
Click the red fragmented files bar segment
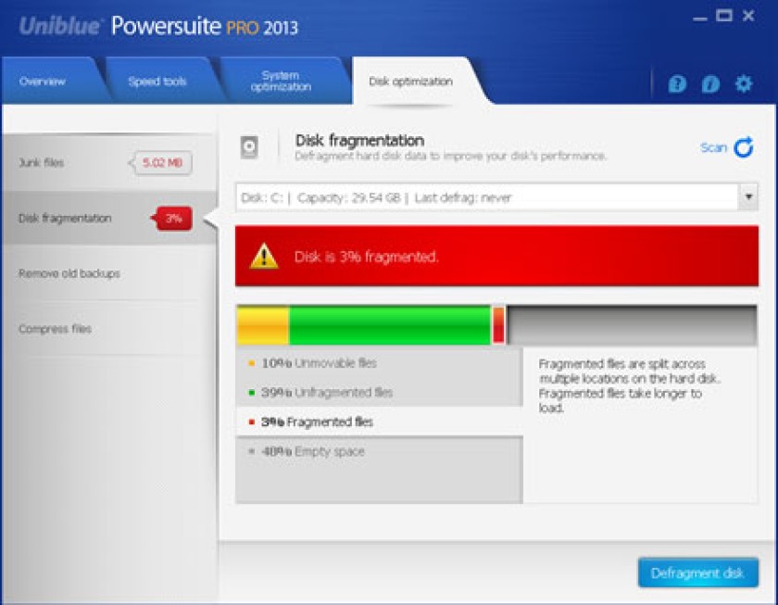tap(498, 325)
